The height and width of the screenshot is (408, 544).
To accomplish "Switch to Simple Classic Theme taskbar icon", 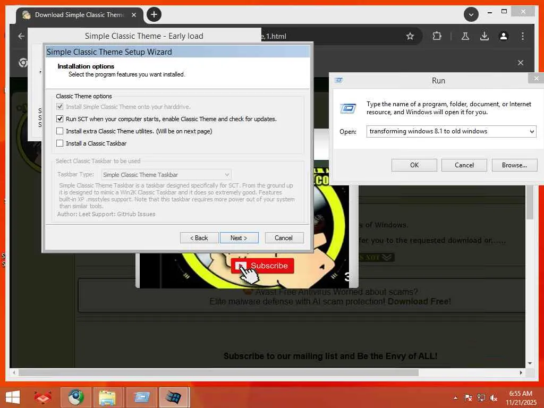I will tap(174, 397).
